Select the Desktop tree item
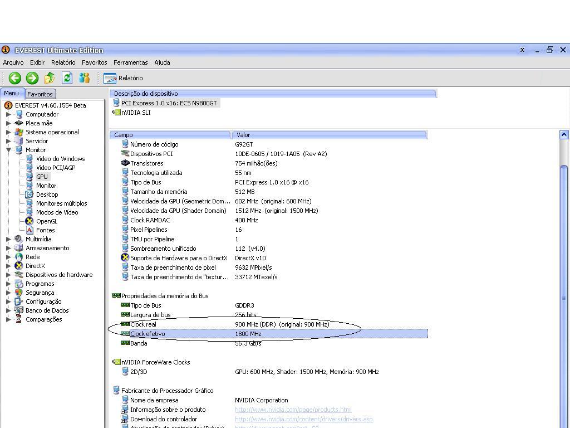Viewport: 570px width, 428px height. pos(47,194)
